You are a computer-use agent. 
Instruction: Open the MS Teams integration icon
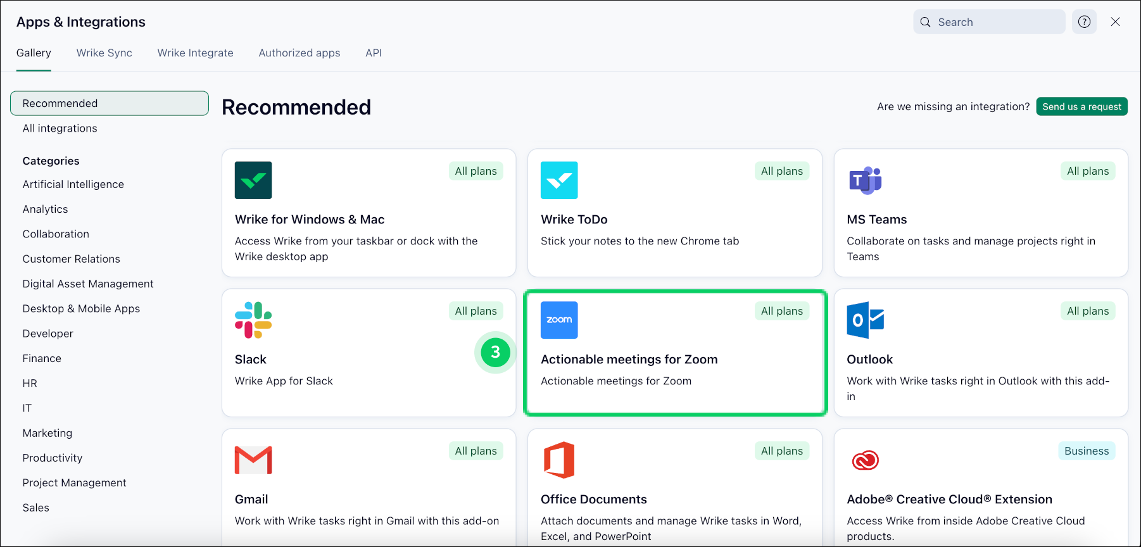pos(865,180)
